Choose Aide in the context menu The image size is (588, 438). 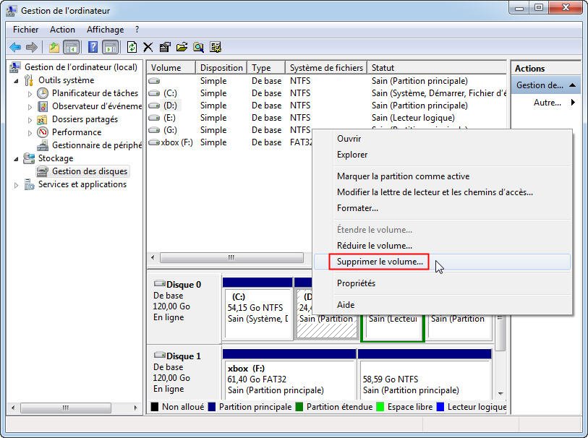click(x=443, y=304)
